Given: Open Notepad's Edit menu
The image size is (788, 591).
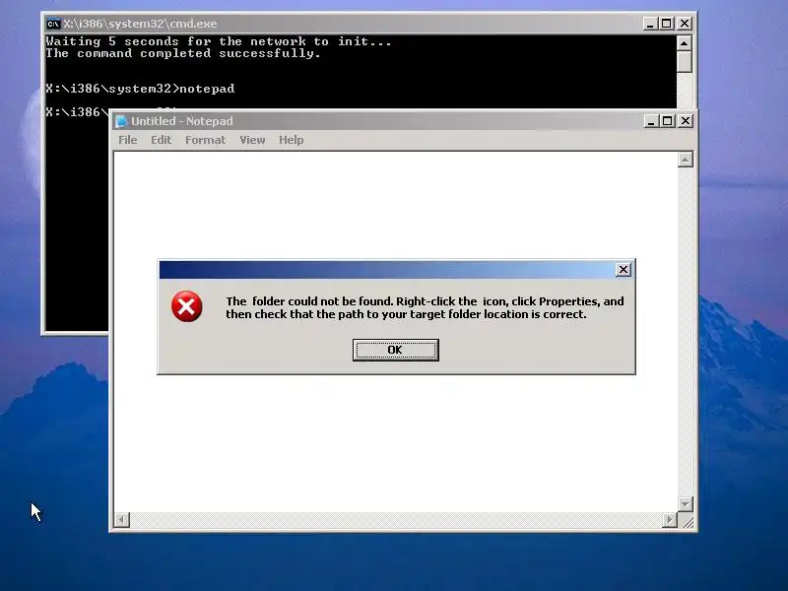Looking at the screenshot, I should pyautogui.click(x=162, y=140).
